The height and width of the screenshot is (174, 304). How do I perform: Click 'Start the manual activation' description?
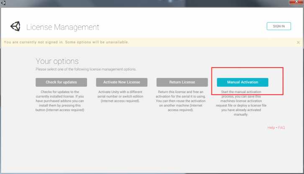click(241, 103)
